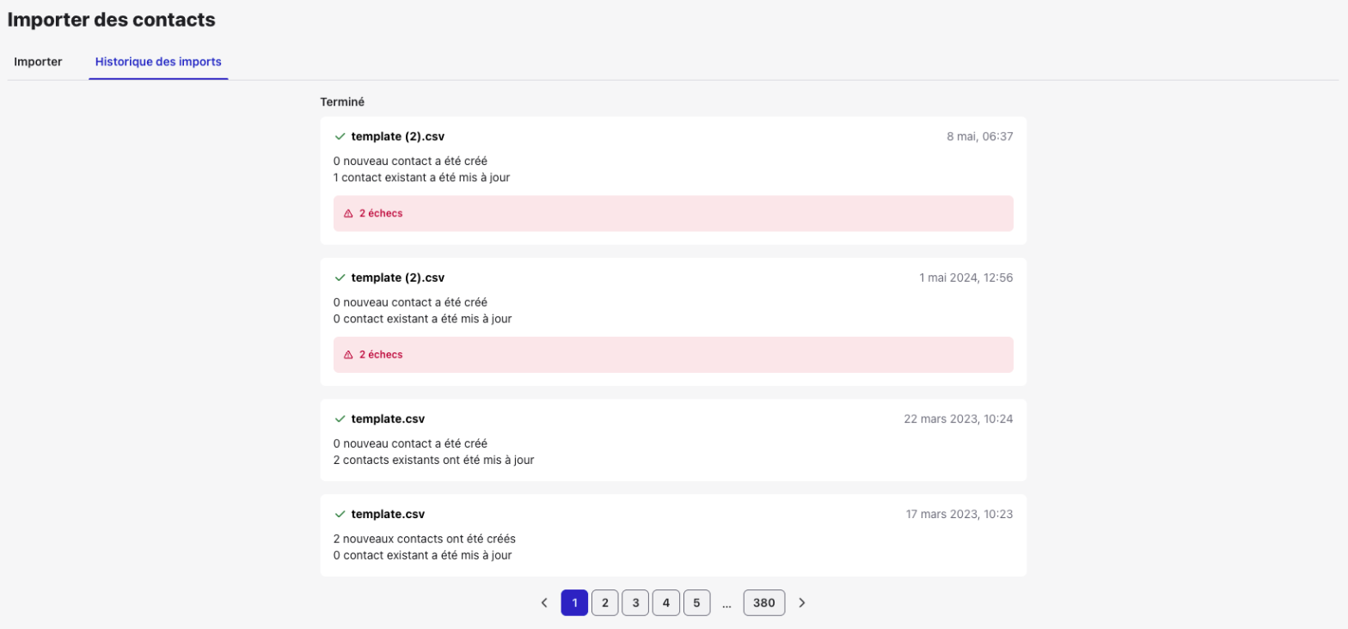Jump to last page 380
Image resolution: width=1348 pixels, height=629 pixels.
tap(764, 603)
